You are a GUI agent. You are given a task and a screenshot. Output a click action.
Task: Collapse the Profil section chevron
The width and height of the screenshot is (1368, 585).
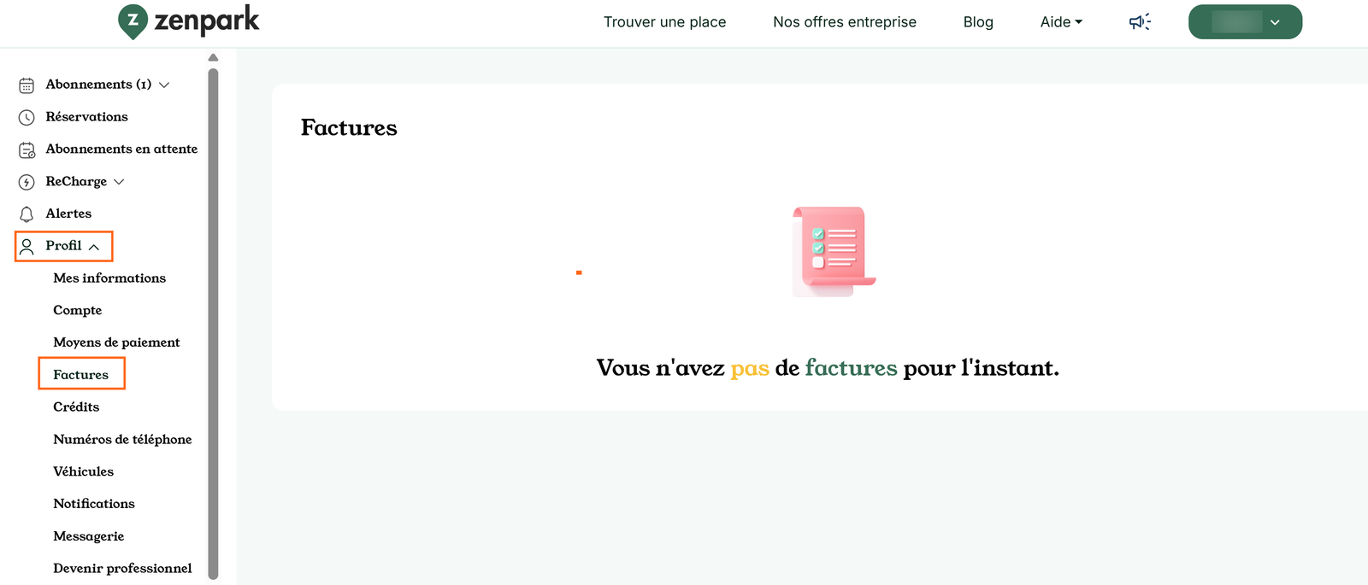click(x=94, y=247)
